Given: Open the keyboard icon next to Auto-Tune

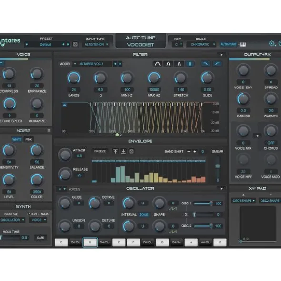Looking at the screenshot, I should (x=243, y=44).
